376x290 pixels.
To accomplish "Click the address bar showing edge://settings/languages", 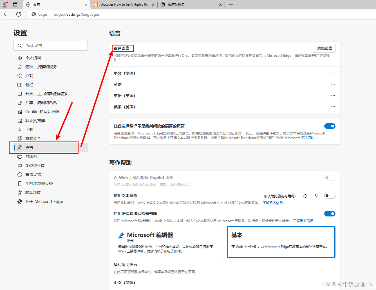I will click(x=77, y=14).
